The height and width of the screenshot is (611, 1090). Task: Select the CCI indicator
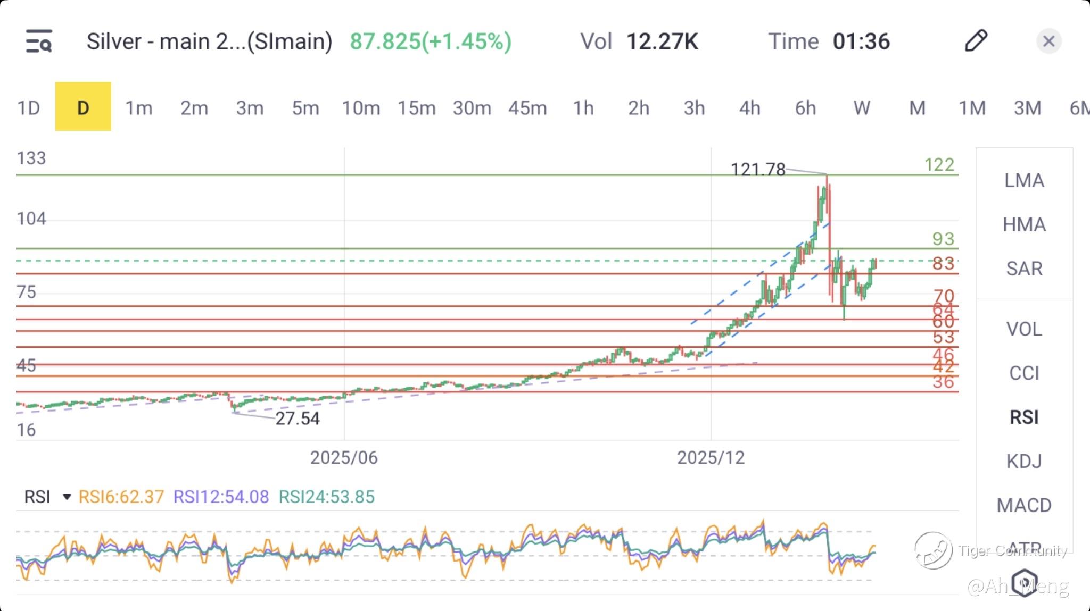click(x=1024, y=373)
